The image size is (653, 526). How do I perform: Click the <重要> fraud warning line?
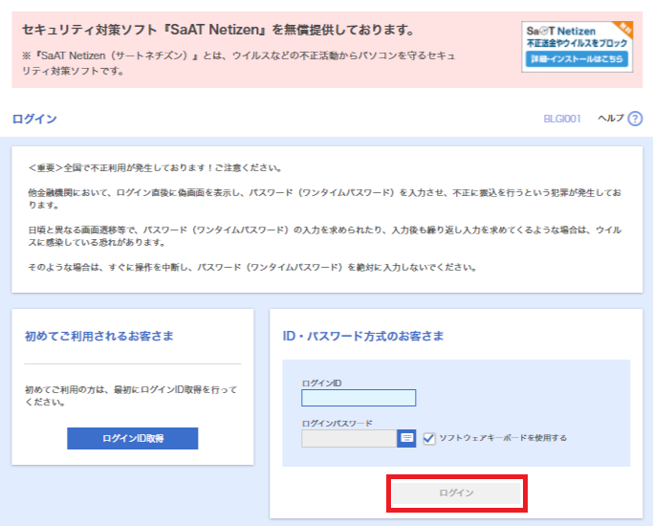155,167
